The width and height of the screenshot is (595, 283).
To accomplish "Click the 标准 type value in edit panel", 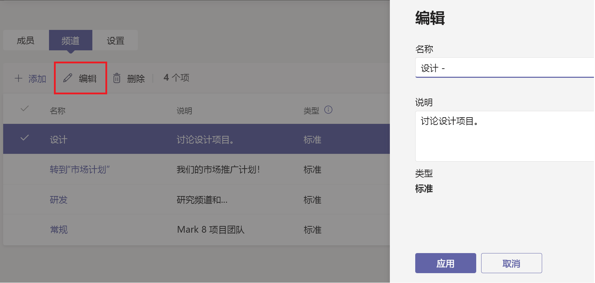I will (x=424, y=189).
